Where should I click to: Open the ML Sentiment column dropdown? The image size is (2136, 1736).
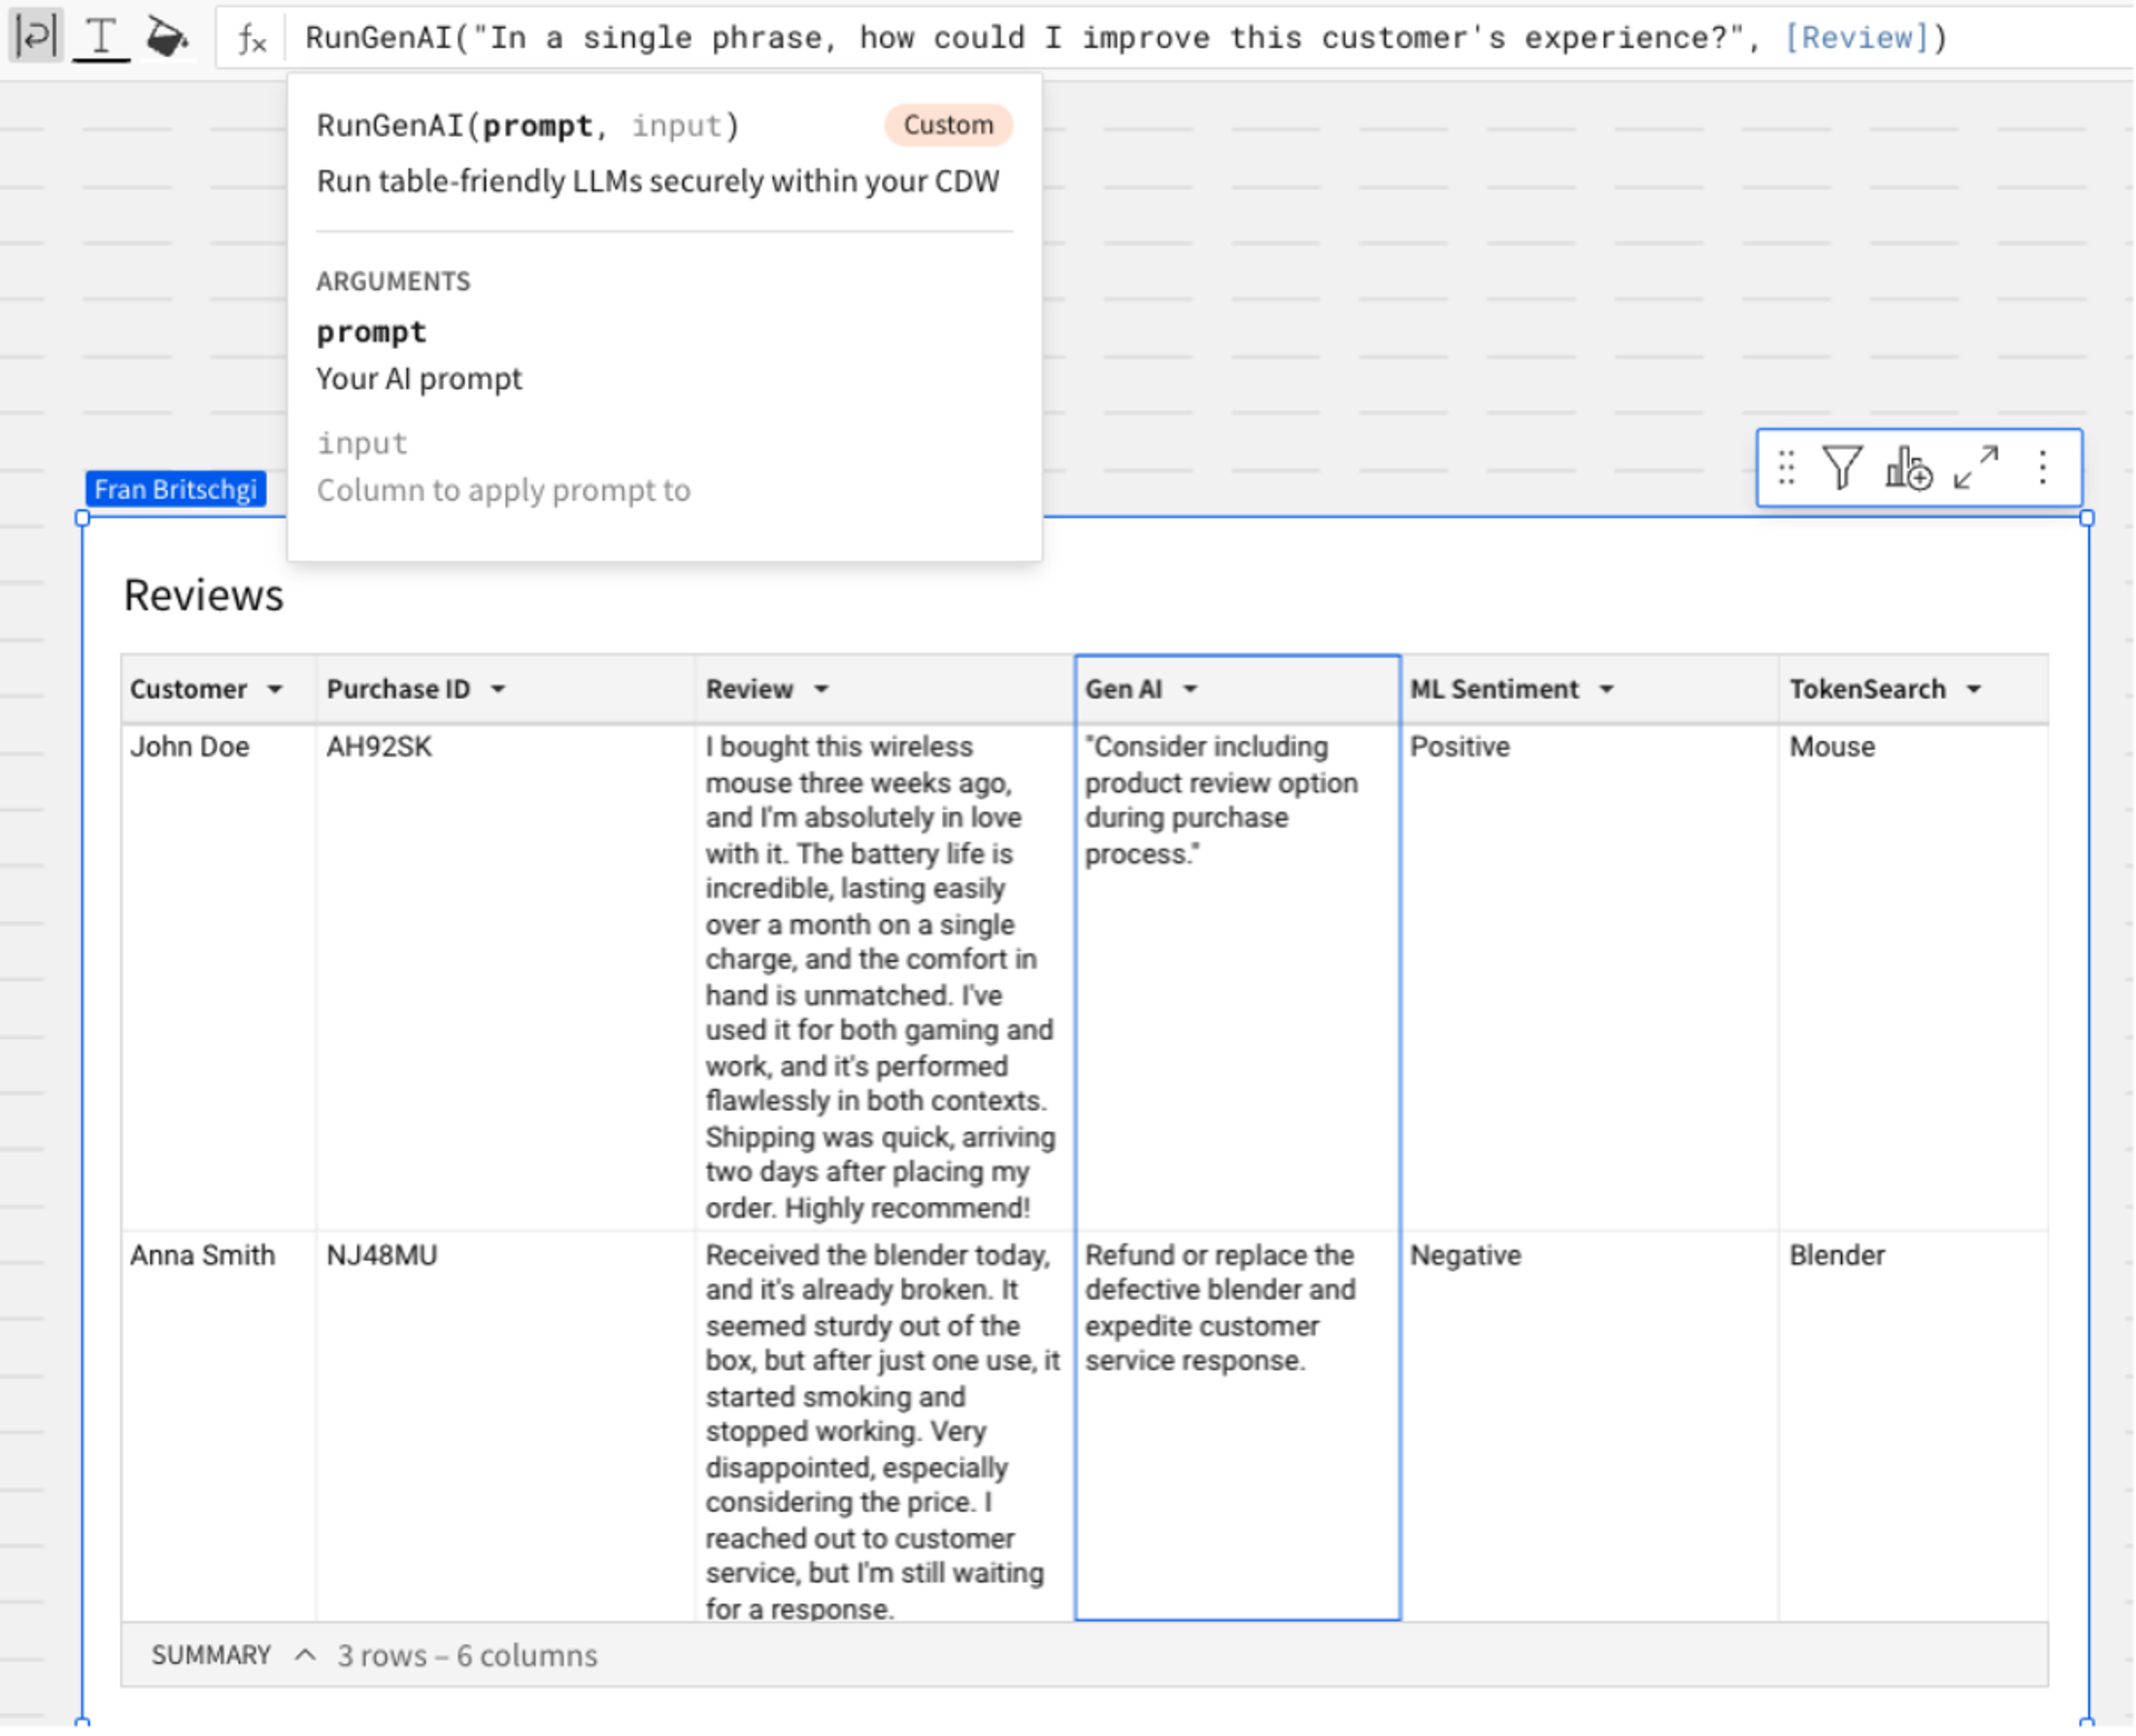click(x=1607, y=689)
